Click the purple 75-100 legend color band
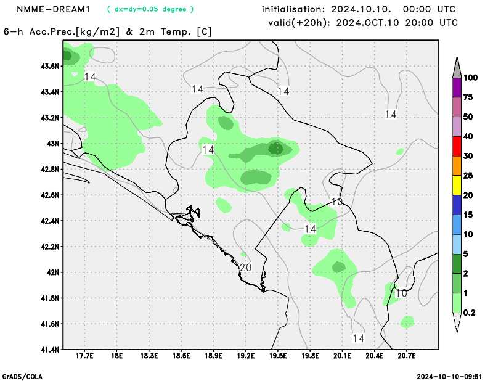The width and height of the screenshot is (493, 381). (x=457, y=87)
